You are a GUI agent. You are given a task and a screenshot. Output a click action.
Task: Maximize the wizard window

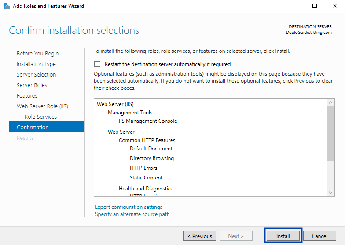pos(315,6)
